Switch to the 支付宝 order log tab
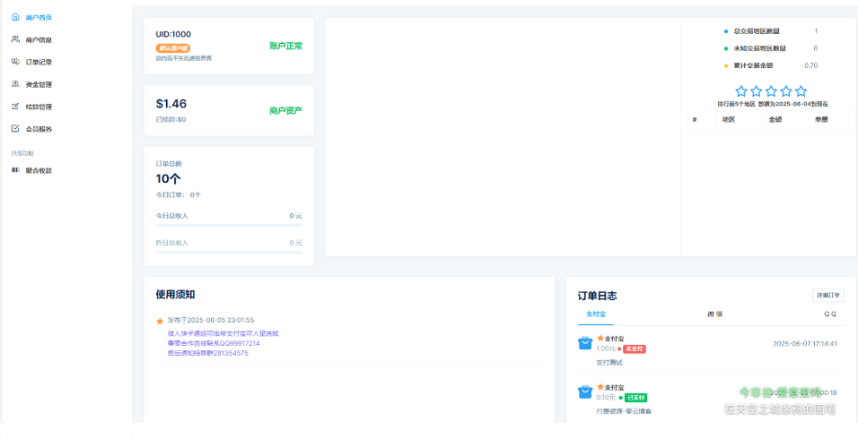 [x=595, y=314]
